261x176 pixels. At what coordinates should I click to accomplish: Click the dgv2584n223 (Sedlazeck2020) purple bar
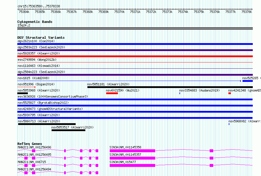click(x=135, y=75)
